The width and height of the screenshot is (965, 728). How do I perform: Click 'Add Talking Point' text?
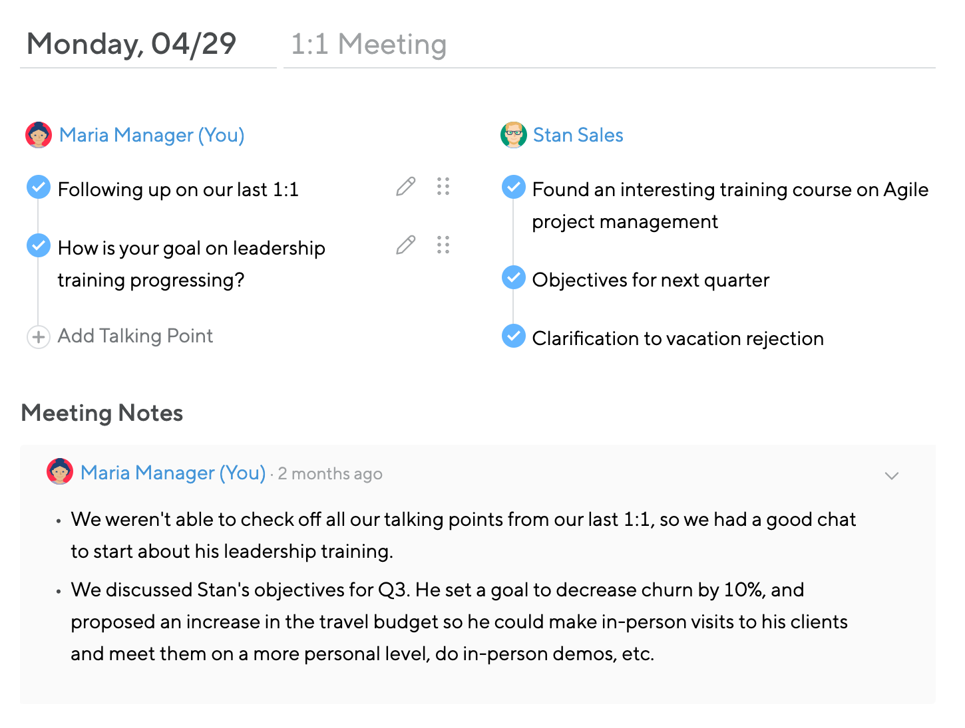tap(135, 336)
